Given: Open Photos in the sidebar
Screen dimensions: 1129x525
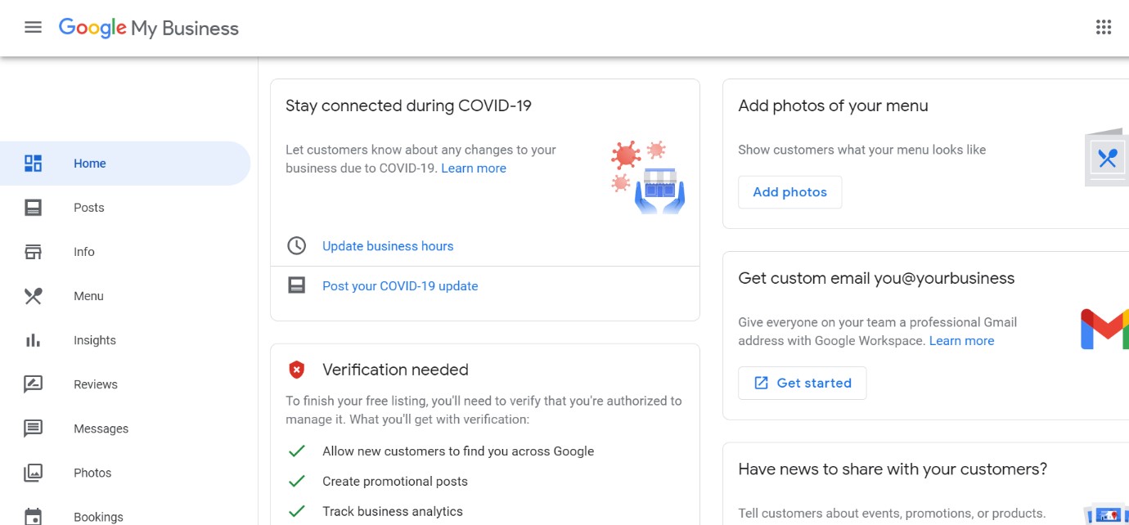Looking at the screenshot, I should pos(125,473).
